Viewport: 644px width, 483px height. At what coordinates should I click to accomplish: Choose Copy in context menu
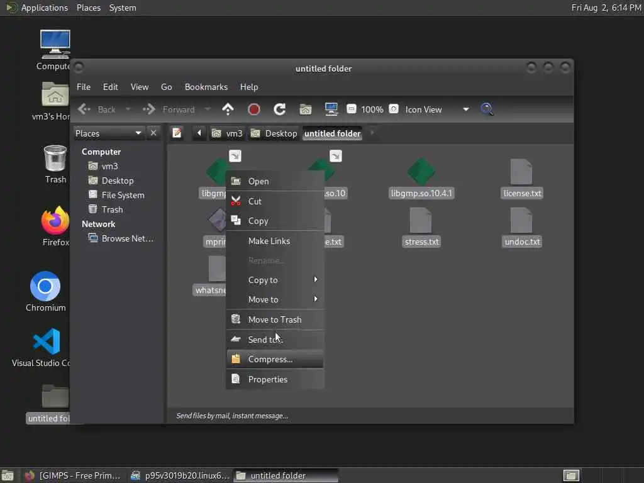[x=275, y=221]
